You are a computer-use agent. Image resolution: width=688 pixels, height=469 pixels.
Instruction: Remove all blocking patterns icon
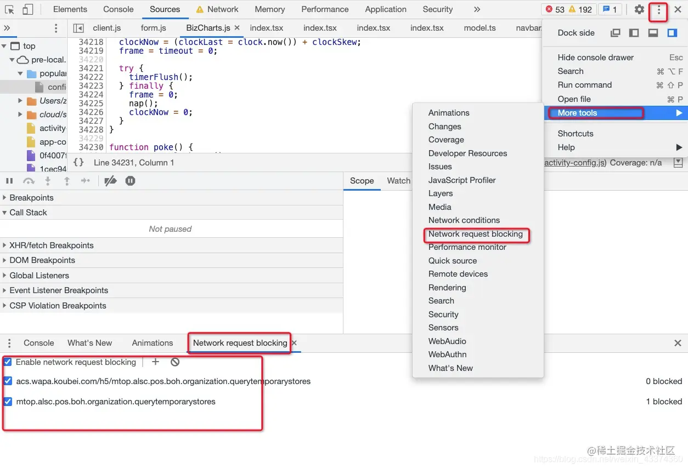coord(175,362)
